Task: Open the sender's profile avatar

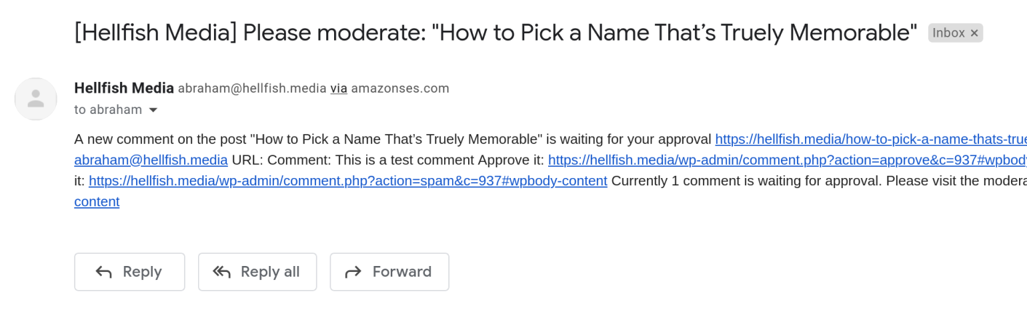Action: [35, 99]
